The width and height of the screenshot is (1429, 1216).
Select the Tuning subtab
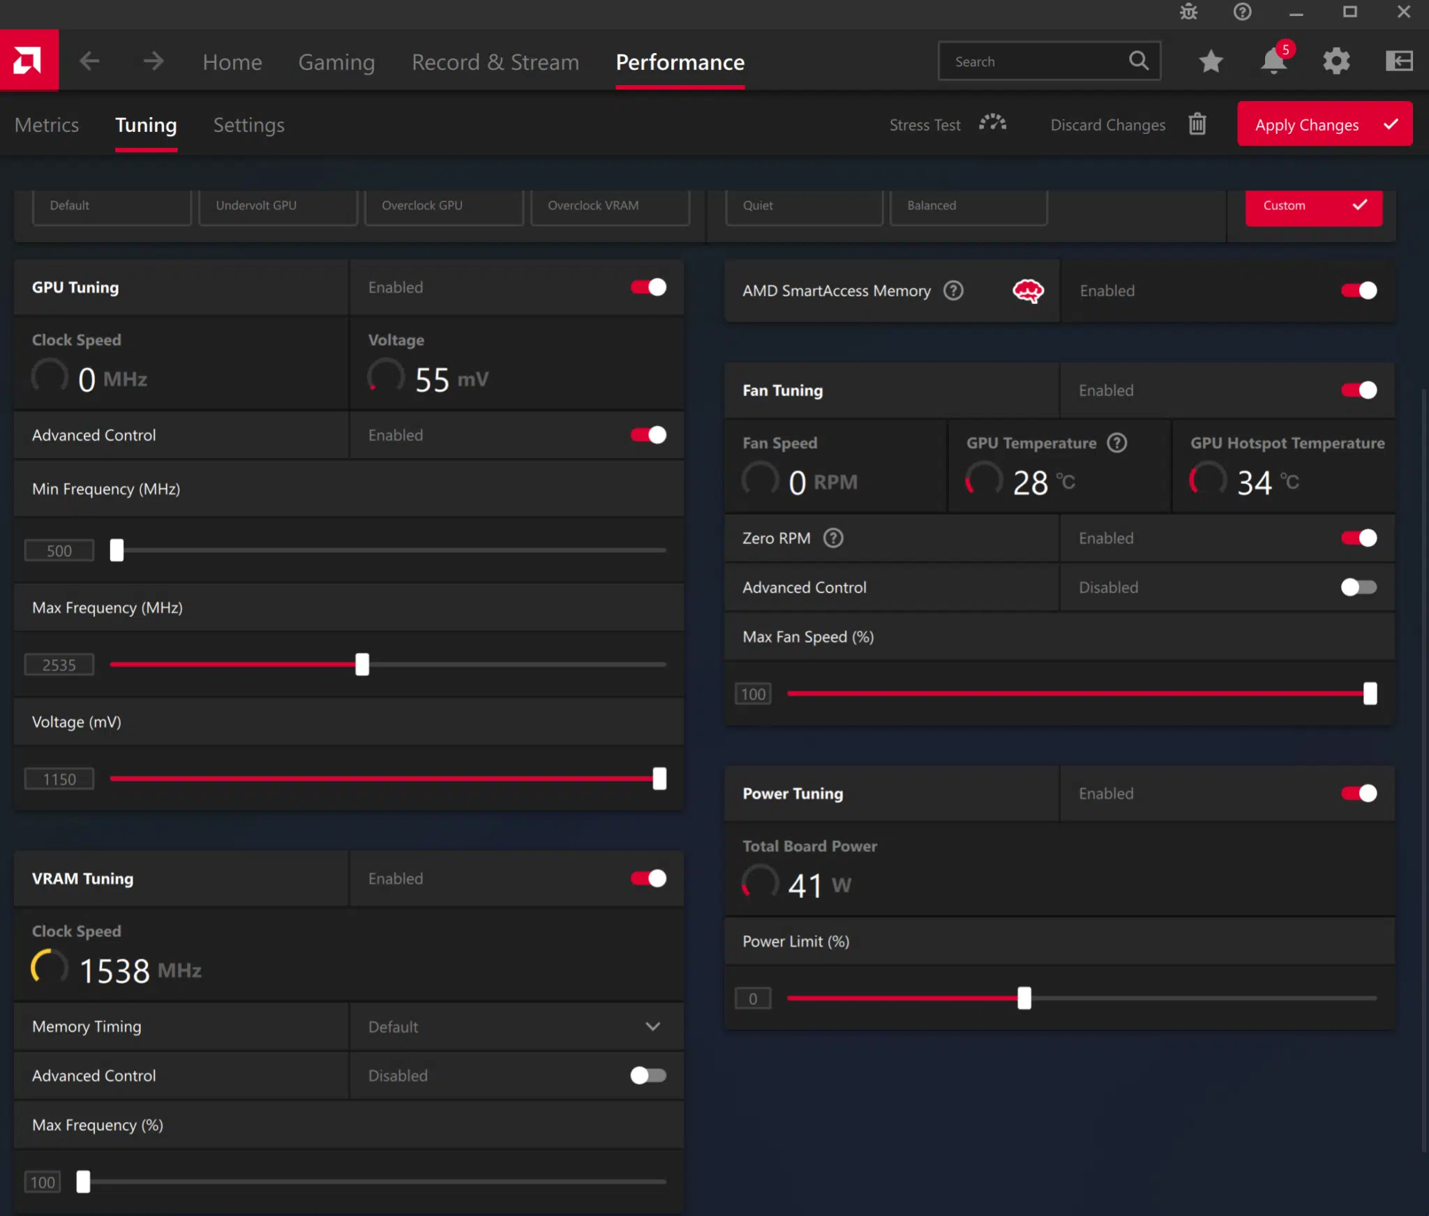[146, 125]
